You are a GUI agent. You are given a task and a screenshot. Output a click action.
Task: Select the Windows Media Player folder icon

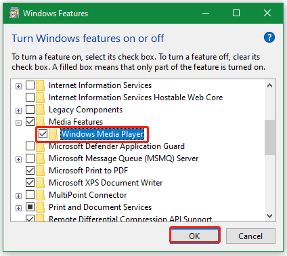point(53,134)
